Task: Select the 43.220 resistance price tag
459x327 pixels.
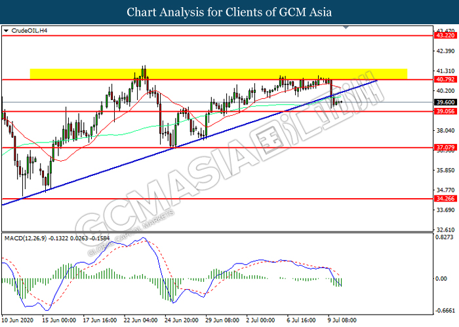Action: click(x=445, y=35)
